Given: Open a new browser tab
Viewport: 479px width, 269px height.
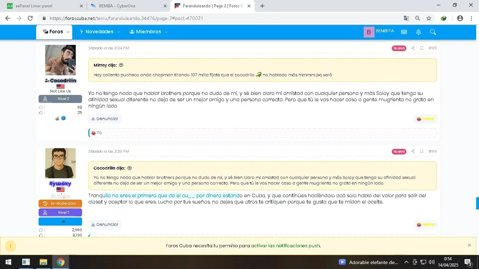Looking at the screenshot, I should click(262, 6).
